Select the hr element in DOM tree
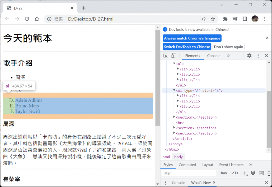Image resolution: width=272 pixels, height=187 pixels. [x=180, y=123]
